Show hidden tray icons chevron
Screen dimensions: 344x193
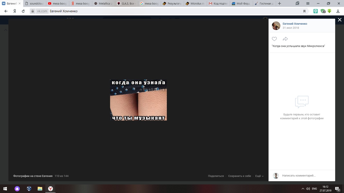coord(303,189)
